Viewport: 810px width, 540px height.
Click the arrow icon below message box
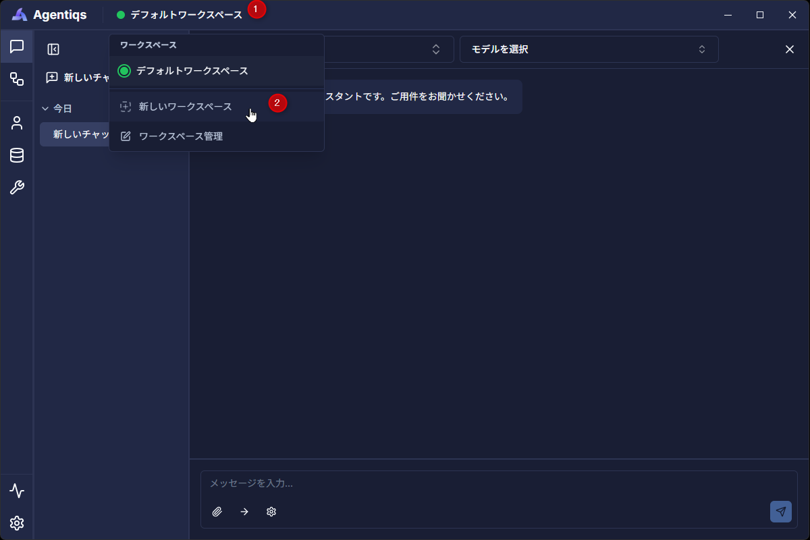point(244,512)
